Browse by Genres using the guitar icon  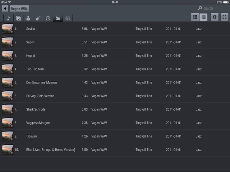coord(38,18)
